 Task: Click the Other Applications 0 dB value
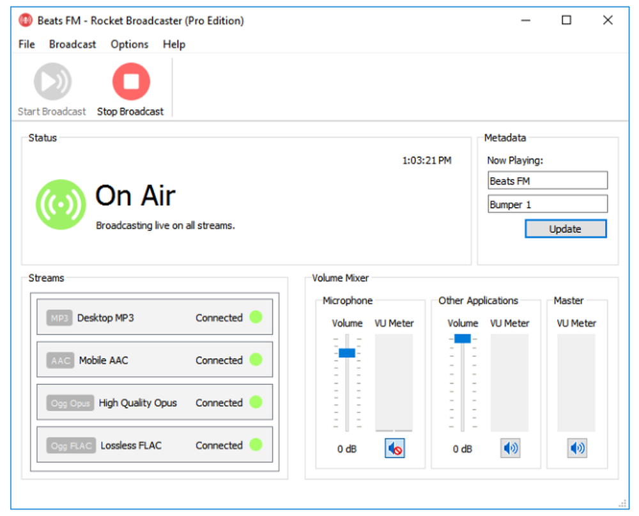click(463, 449)
